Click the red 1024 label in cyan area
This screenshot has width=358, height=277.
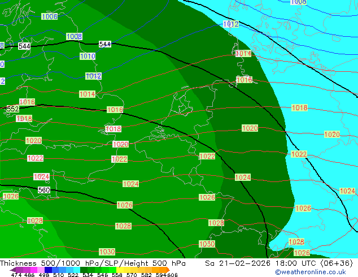[x=347, y=191]
